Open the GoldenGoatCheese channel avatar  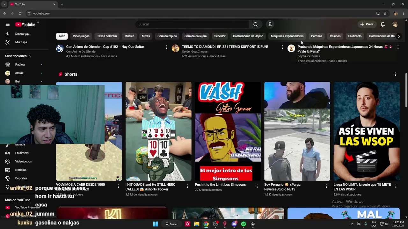(x=176, y=48)
